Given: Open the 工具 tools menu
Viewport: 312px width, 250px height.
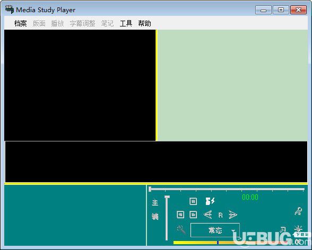Looking at the screenshot, I should (126, 23).
